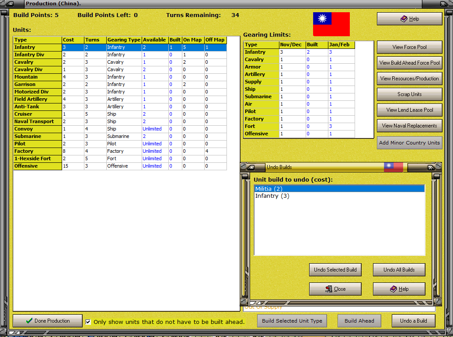Click the Gearing Type column header

[x=124, y=40]
